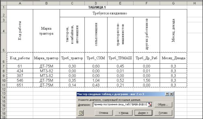The image size is (203, 119).
Task: Click the 0,21 value cell
Action: click(x=120, y=85)
